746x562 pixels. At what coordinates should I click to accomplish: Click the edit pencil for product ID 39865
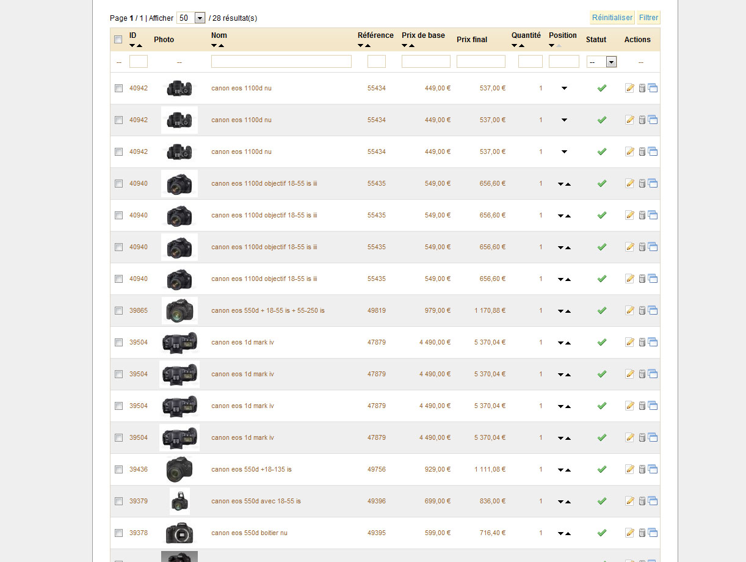point(630,310)
